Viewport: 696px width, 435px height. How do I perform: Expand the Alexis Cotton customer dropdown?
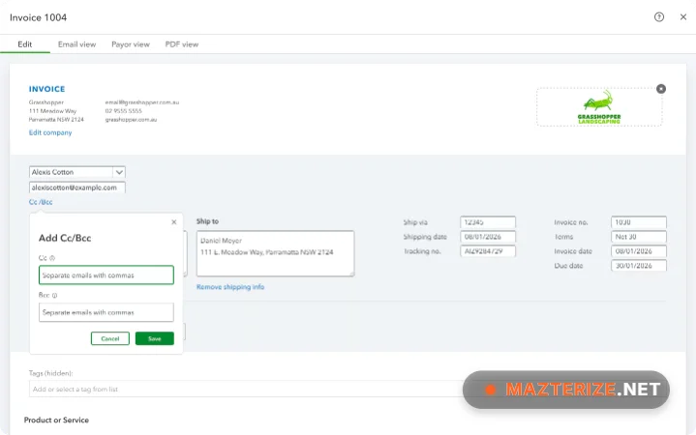119,172
